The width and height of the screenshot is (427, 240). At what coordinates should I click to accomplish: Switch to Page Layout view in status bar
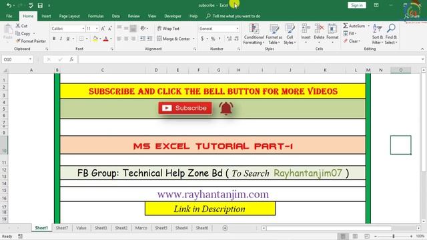point(355,236)
